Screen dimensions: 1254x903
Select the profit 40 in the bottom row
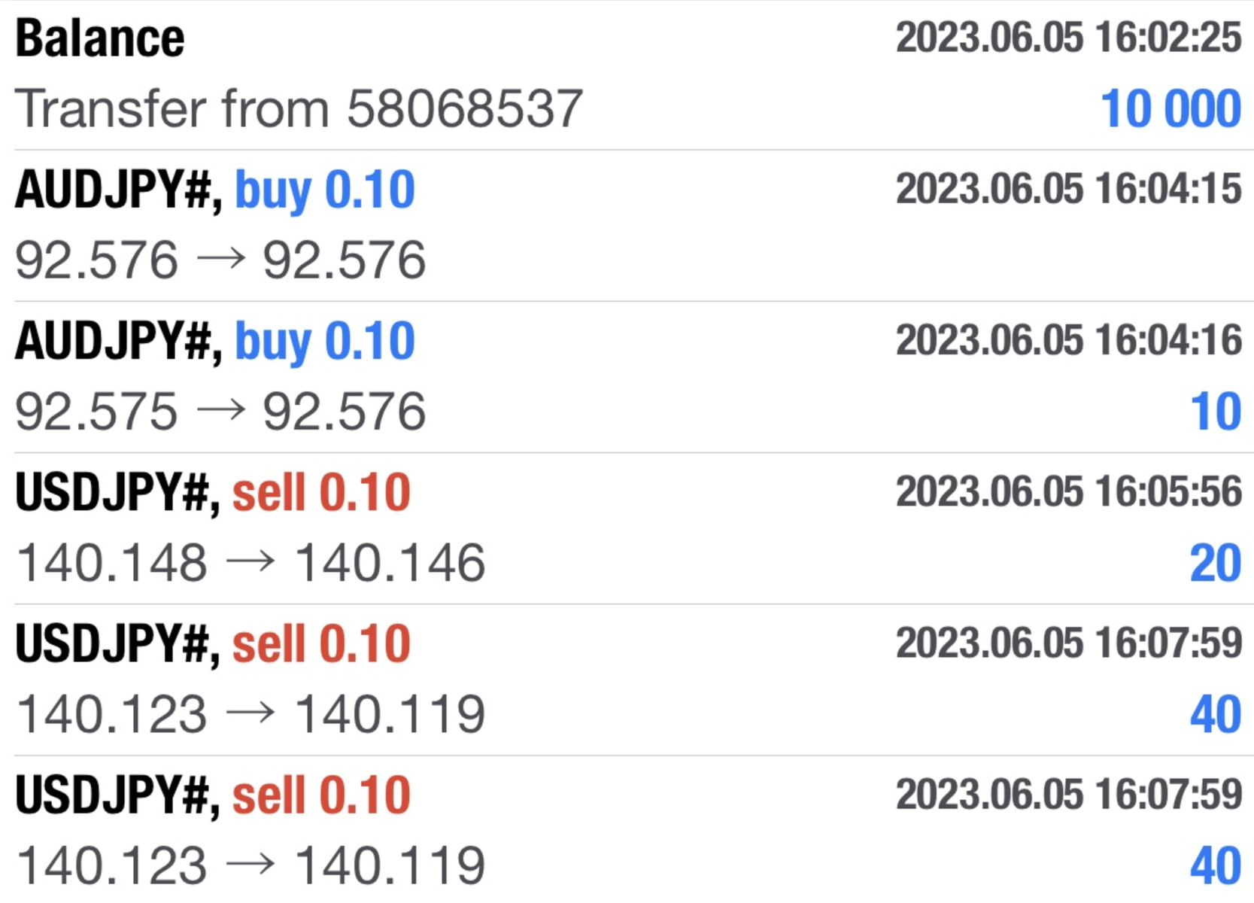click(1216, 866)
